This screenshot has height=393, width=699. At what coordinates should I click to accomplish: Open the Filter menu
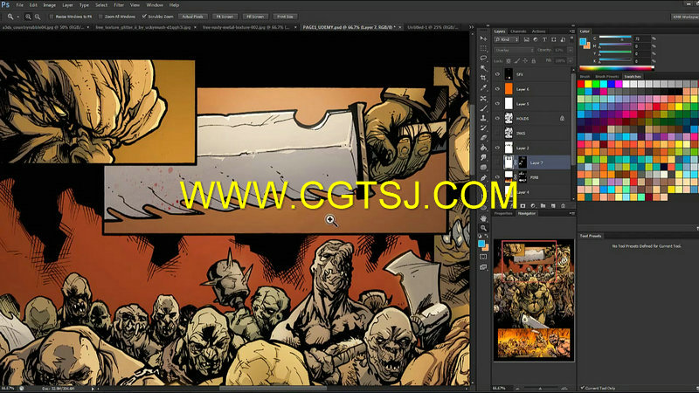(x=119, y=5)
